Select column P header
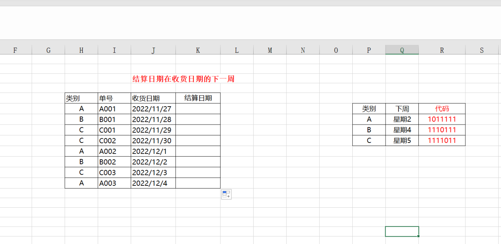The image size is (501, 244). [x=369, y=50]
